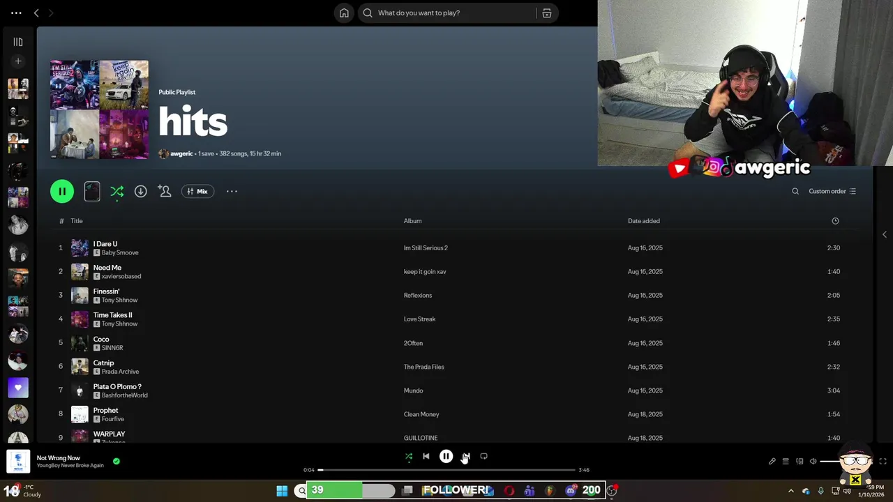The width and height of the screenshot is (893, 502).
Task: Invite collaborators to the playlist
Action: click(x=165, y=191)
